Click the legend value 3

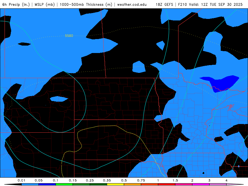tap(209, 180)
